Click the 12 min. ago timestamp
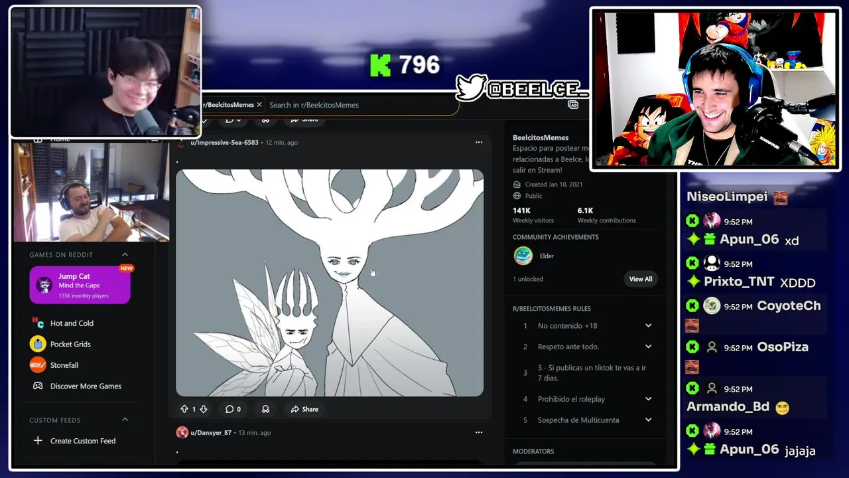This screenshot has width=849, height=478. tap(281, 143)
